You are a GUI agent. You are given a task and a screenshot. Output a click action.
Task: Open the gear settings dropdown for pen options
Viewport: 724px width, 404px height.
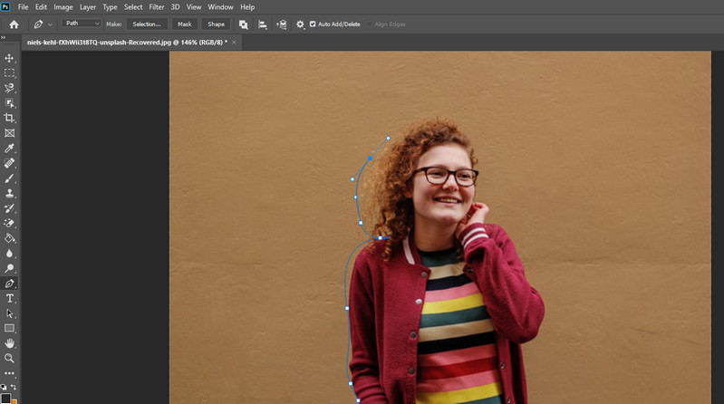click(x=300, y=24)
